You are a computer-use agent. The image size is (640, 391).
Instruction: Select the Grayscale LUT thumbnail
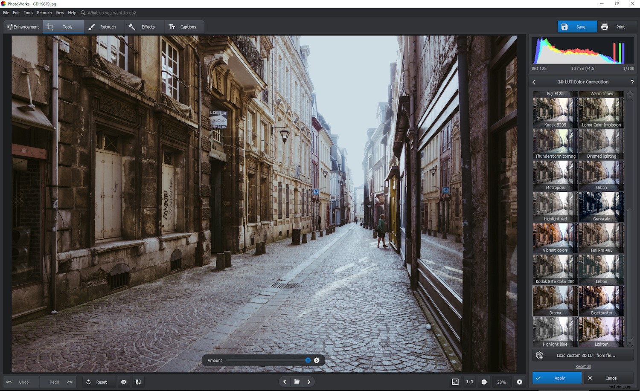point(601,206)
